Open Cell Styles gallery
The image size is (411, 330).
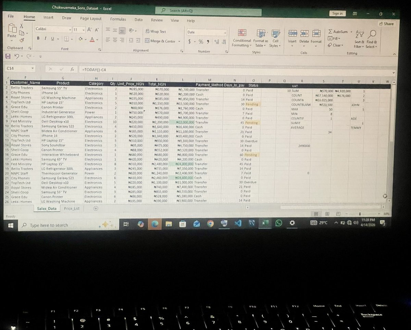(x=275, y=38)
